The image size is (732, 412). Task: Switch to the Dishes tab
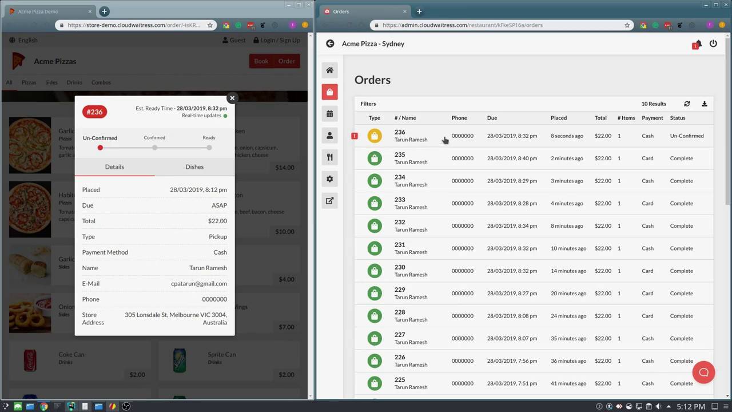click(194, 167)
